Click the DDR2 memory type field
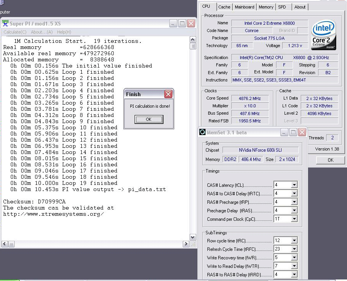 coord(230,159)
